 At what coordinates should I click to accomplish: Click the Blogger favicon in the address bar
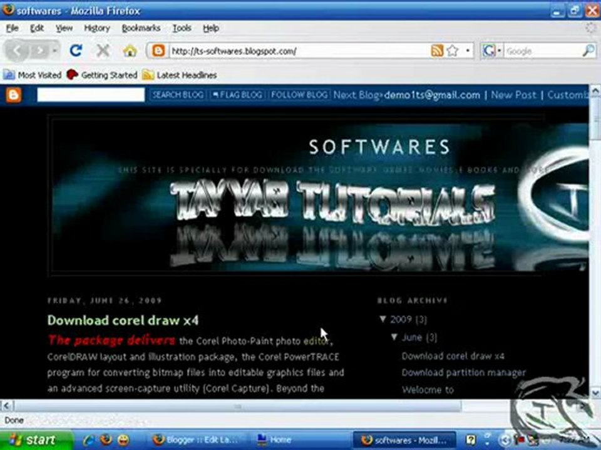[158, 51]
